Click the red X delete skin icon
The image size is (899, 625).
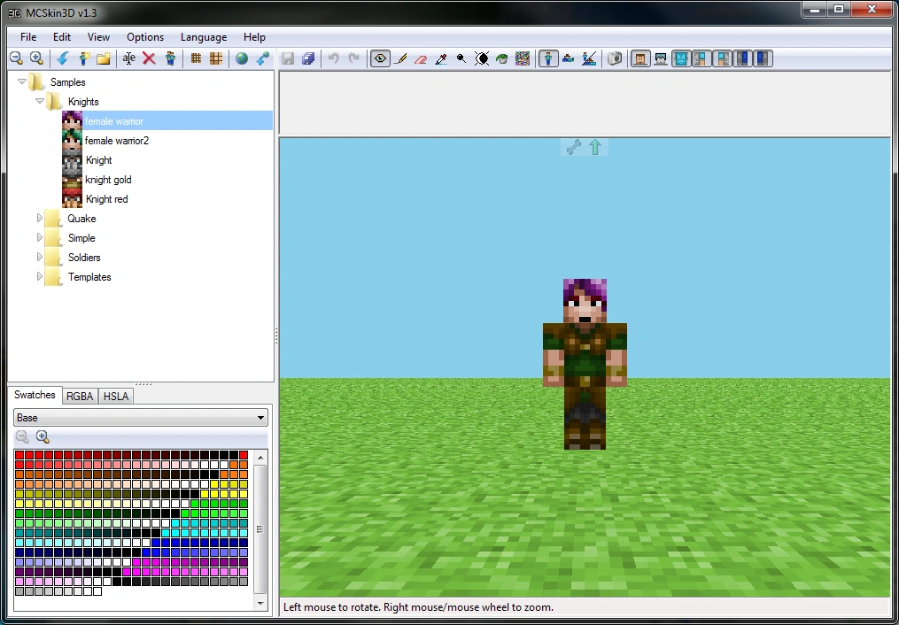tap(149, 58)
